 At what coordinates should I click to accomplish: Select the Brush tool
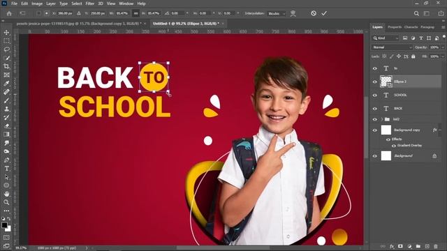point(6,100)
